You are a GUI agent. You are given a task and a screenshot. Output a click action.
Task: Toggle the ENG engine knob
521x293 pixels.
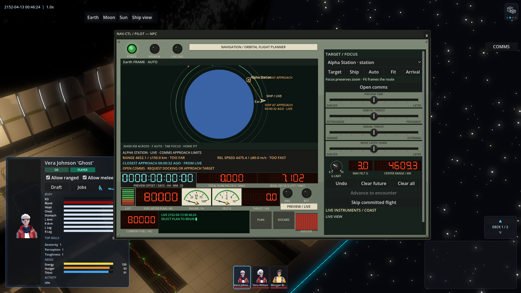click(287, 193)
